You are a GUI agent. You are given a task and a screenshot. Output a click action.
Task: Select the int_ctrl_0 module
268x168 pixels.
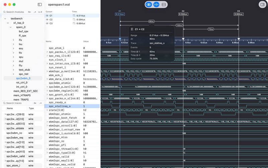(22, 87)
